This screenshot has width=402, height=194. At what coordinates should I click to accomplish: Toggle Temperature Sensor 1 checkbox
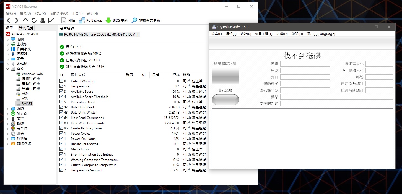(61, 170)
